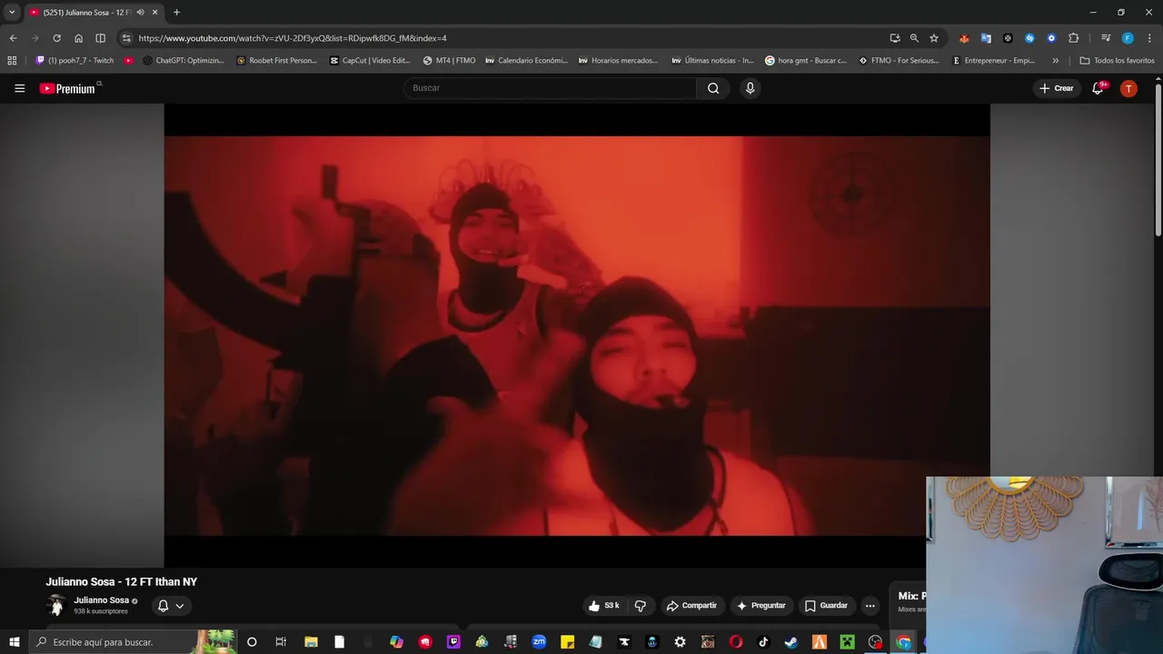The width and height of the screenshot is (1163, 654).
Task: Open the browser profile F avatar
Action: tap(1128, 38)
